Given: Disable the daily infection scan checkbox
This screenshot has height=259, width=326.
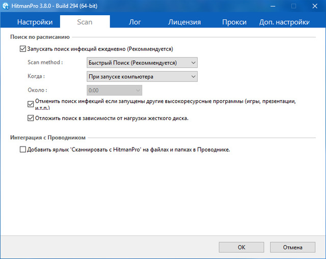Looking at the screenshot, I should [x=22, y=49].
